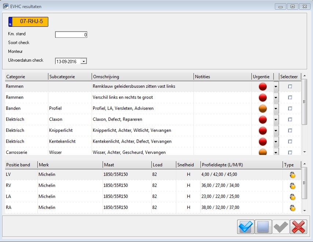Click the blue checkmark select-all button
The image size is (313, 242).
point(246,227)
